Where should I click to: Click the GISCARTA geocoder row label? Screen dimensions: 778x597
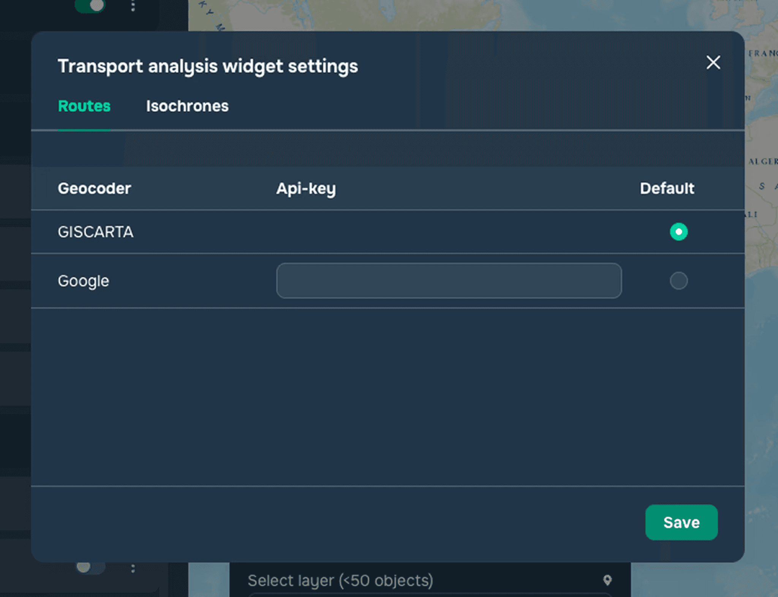[95, 232]
